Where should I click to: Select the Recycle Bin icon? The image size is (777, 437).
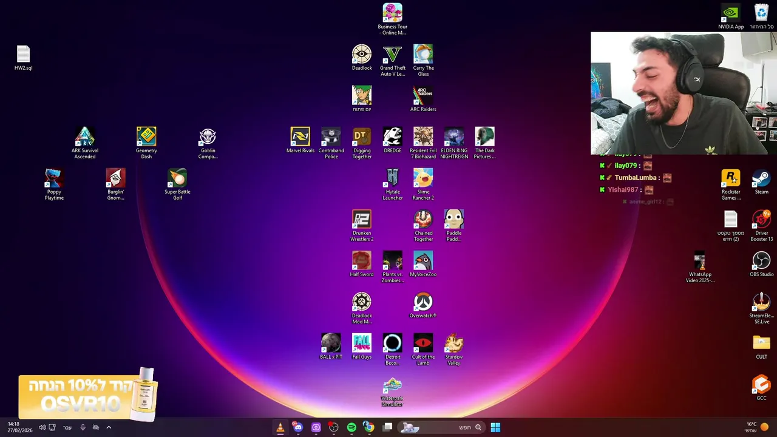coord(761,16)
